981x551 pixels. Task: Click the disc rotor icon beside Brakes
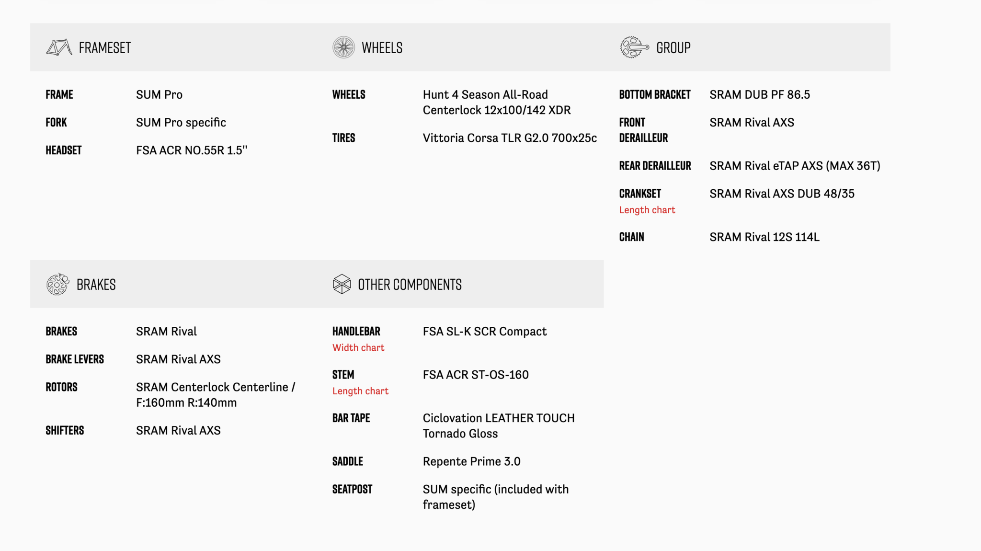click(x=58, y=284)
